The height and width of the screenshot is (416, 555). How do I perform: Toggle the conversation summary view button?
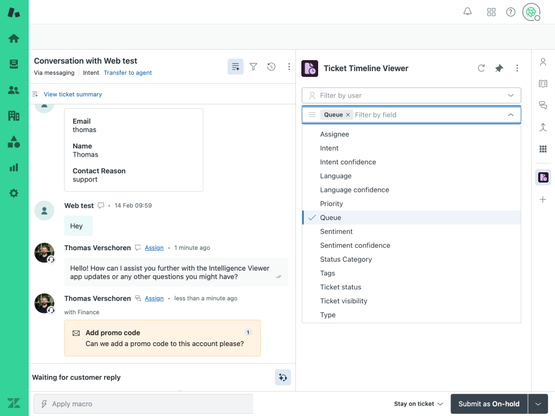[235, 67]
